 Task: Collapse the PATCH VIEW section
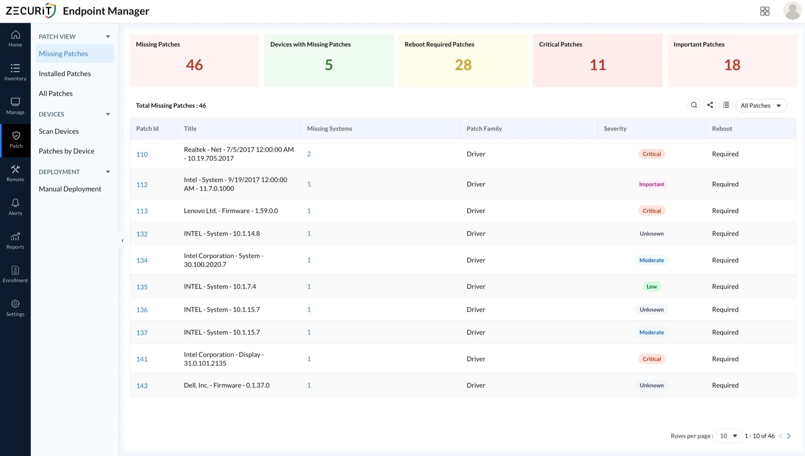click(x=108, y=36)
